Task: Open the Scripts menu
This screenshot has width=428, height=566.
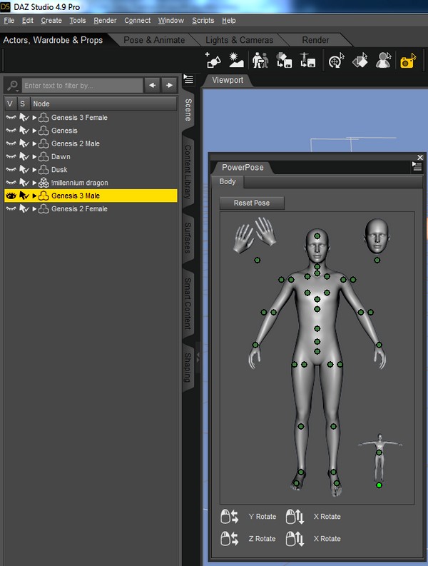Action: [203, 21]
